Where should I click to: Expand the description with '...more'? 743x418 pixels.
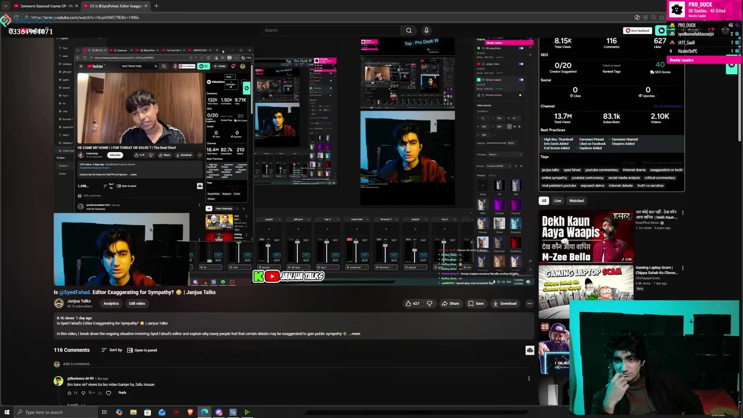(x=355, y=334)
